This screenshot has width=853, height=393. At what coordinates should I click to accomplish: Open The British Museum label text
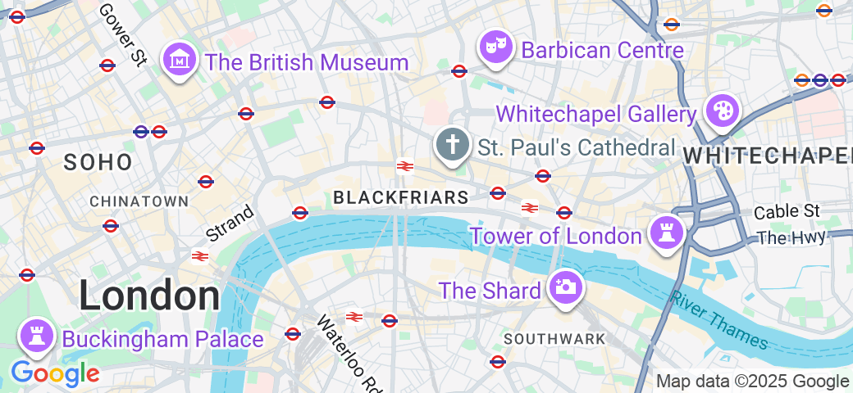(x=306, y=62)
